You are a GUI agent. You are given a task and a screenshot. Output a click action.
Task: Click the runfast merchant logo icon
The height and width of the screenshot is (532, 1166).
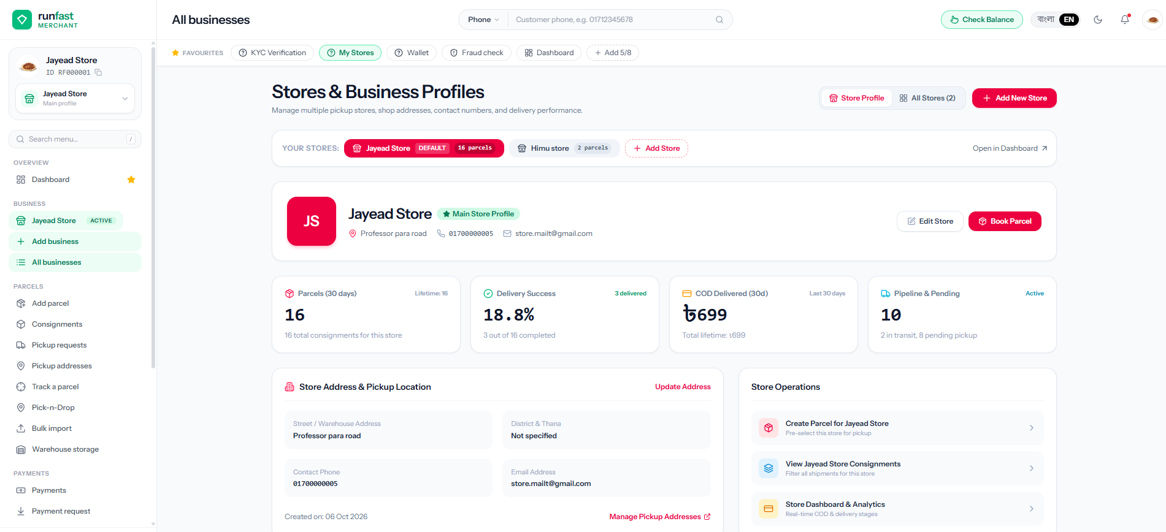tap(22, 20)
